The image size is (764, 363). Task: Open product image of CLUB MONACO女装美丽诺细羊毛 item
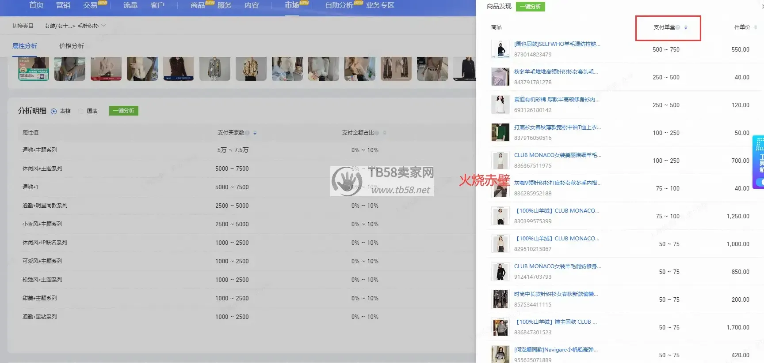[500, 161]
